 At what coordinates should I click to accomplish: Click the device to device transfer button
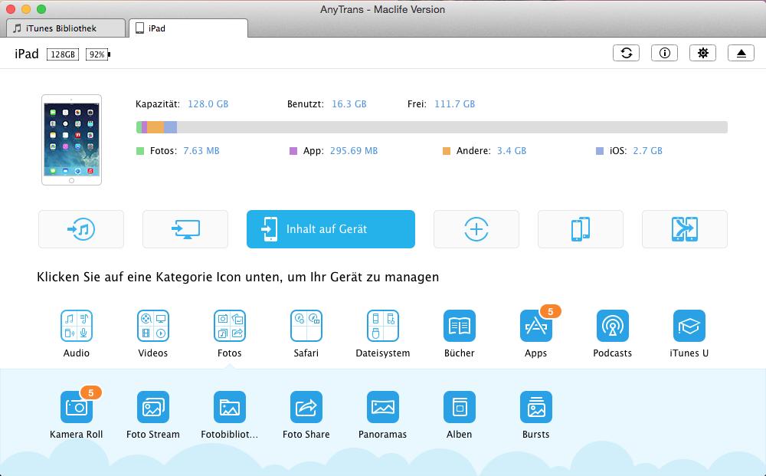[581, 229]
